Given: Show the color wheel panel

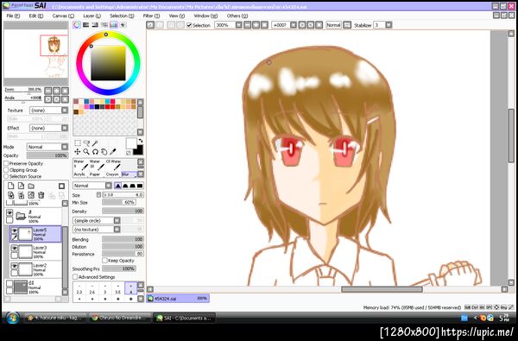Looking at the screenshot, I should (77, 25).
